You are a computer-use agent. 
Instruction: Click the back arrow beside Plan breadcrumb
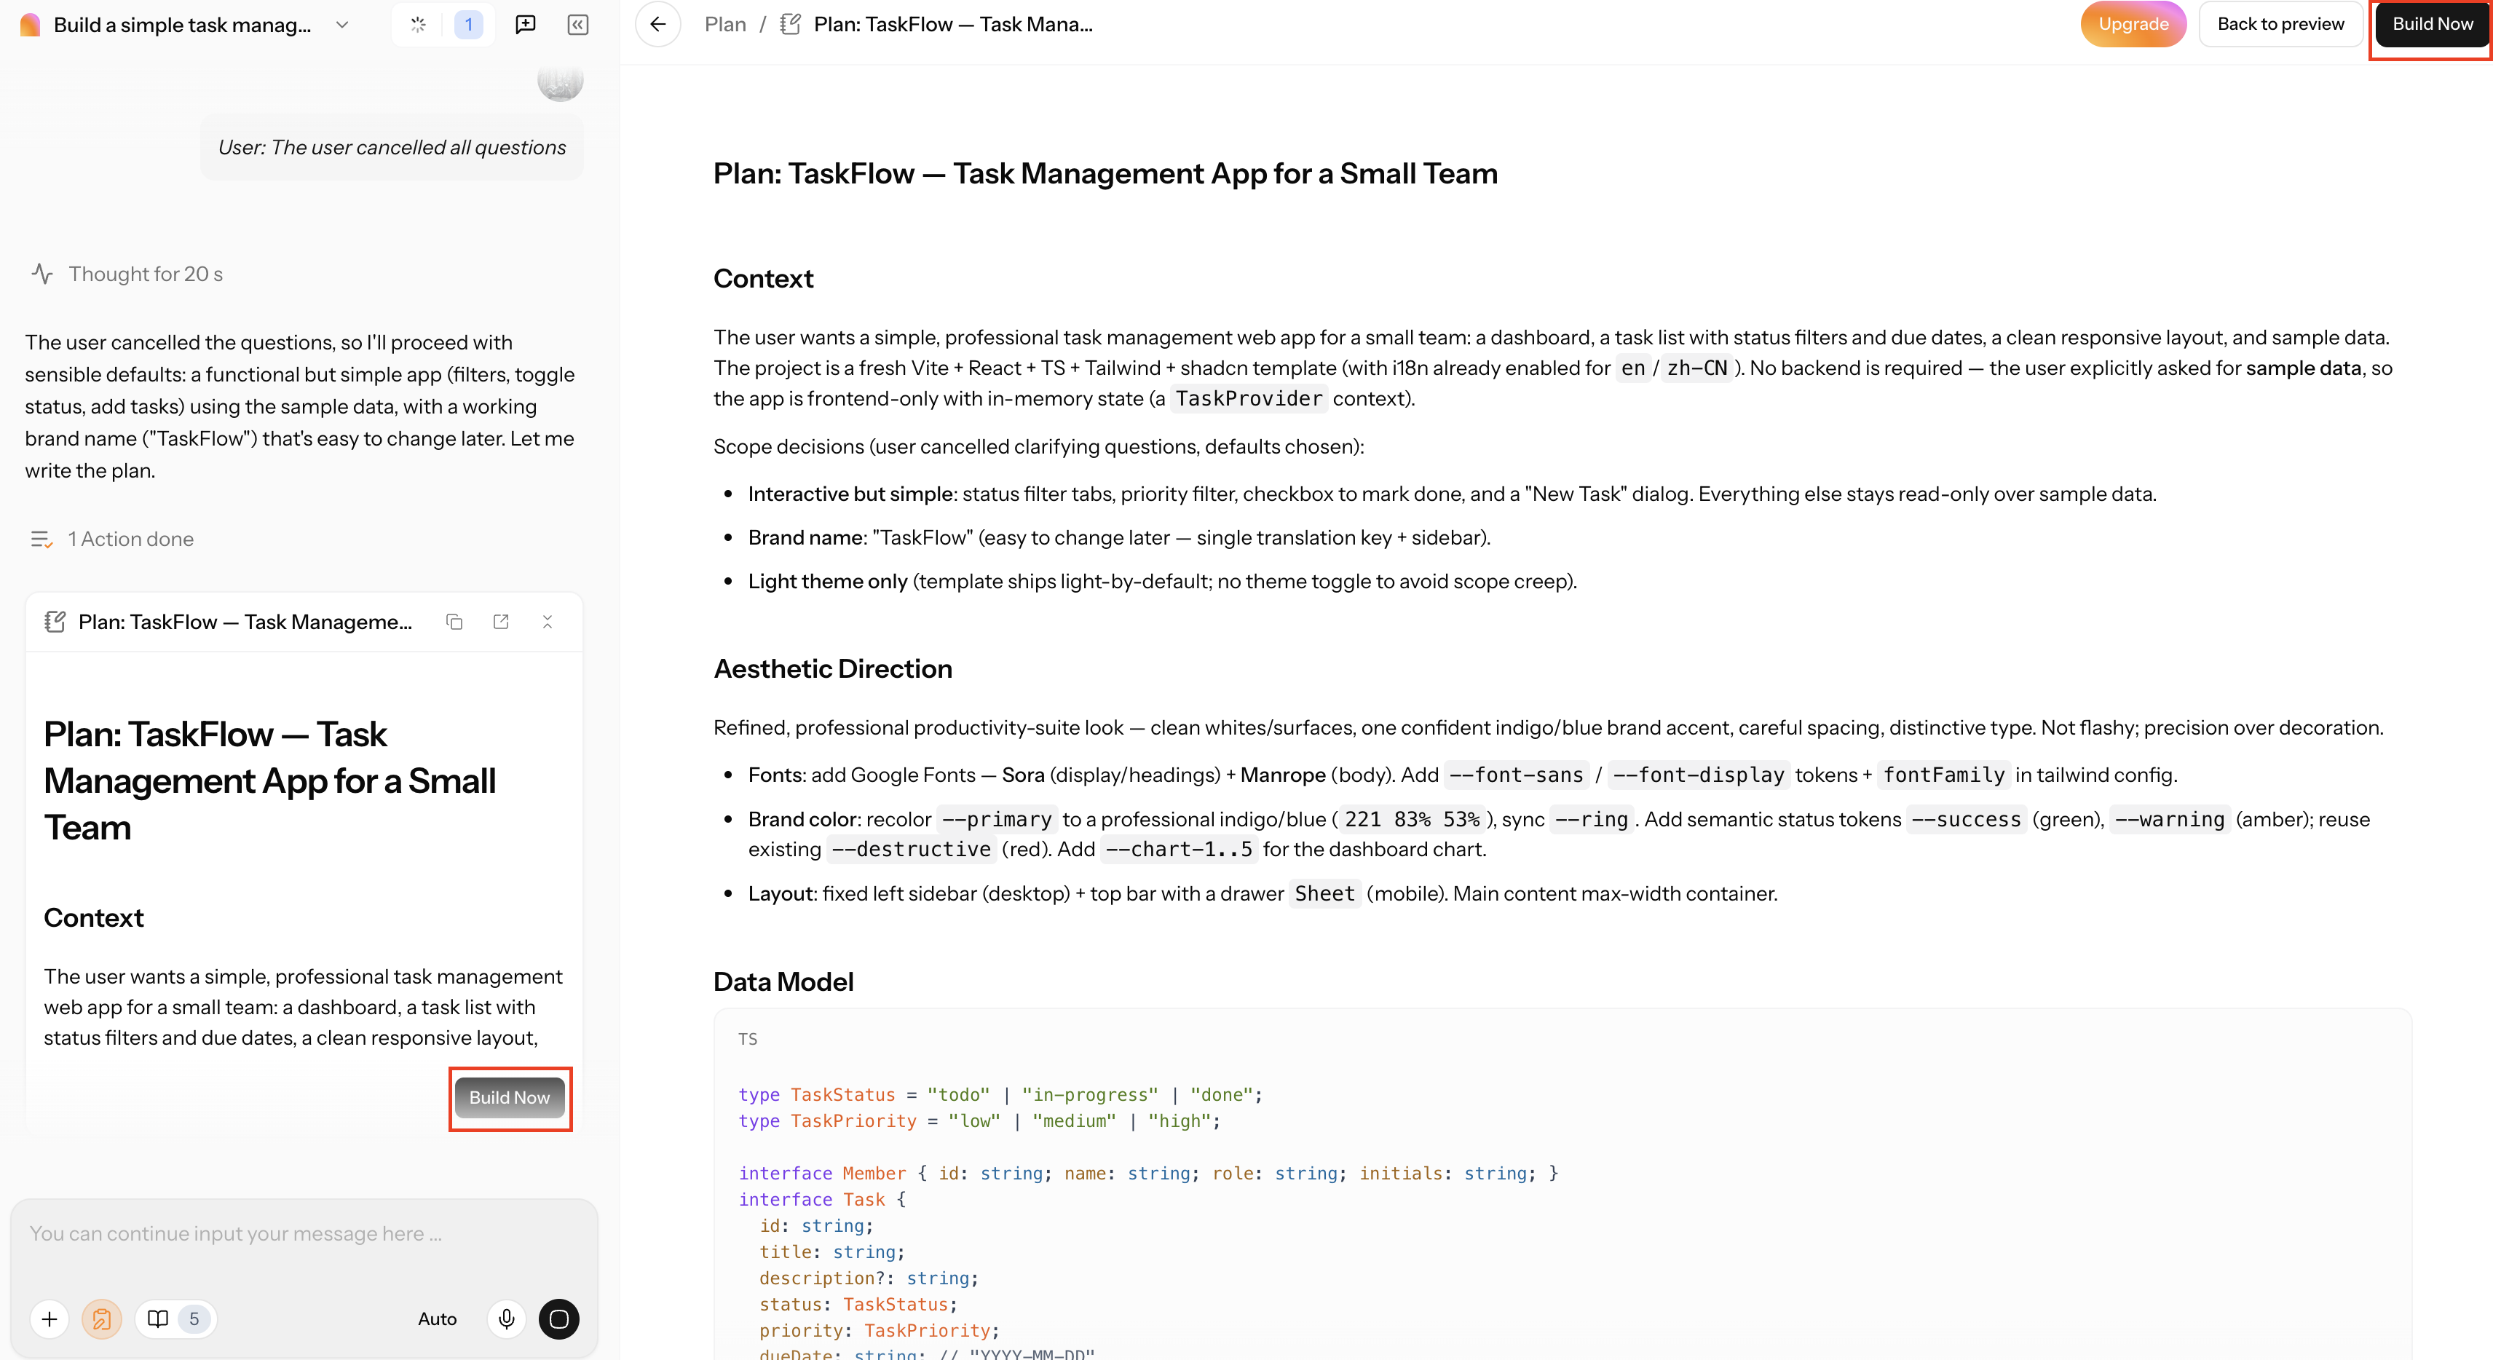tap(658, 24)
